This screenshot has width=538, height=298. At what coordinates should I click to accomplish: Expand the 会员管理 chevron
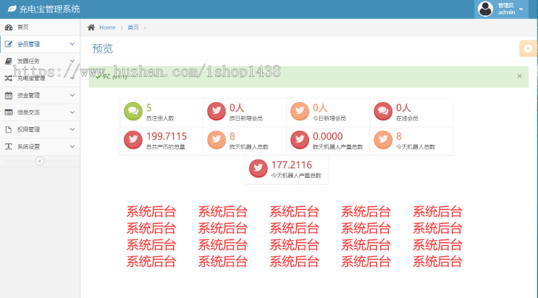tap(72, 44)
